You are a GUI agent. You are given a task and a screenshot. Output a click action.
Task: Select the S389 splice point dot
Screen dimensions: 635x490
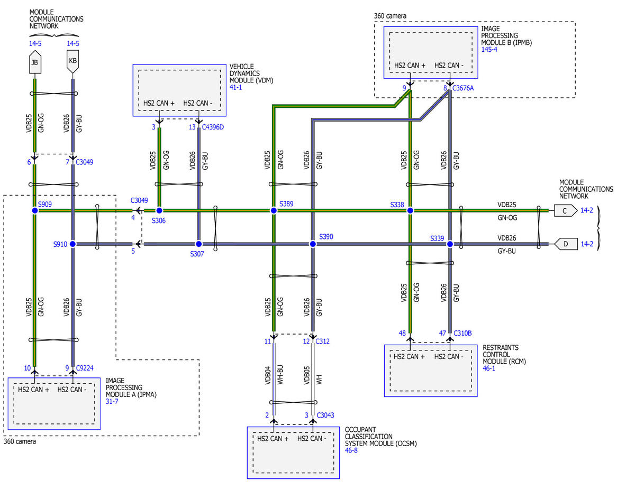click(x=274, y=210)
